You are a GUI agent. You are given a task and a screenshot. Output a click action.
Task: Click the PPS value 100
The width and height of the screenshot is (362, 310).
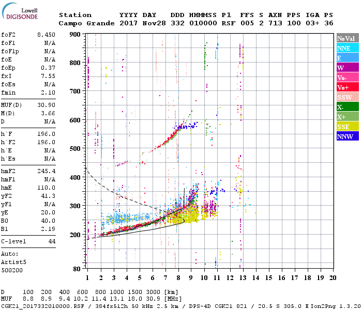(294, 23)
